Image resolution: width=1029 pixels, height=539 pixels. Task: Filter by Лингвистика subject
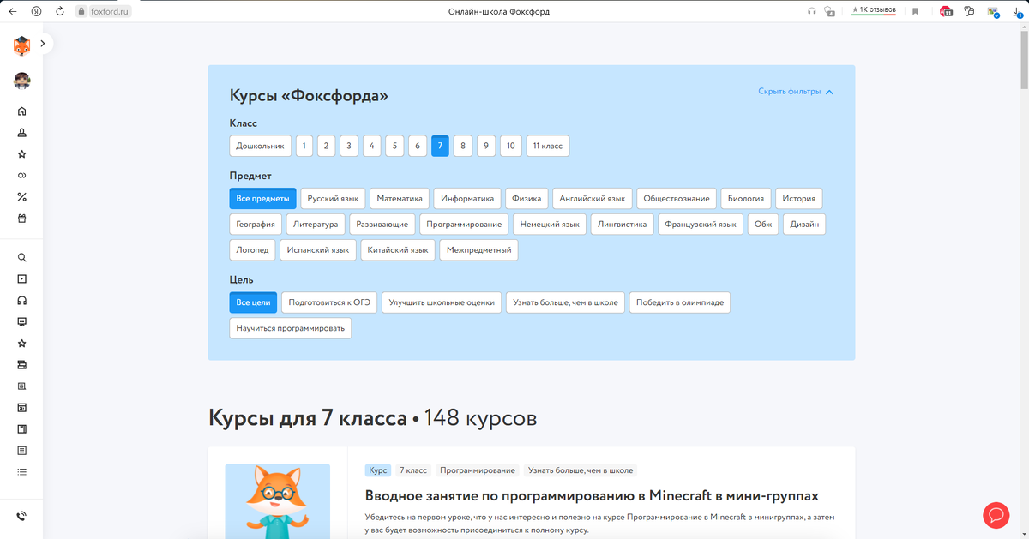tap(623, 225)
